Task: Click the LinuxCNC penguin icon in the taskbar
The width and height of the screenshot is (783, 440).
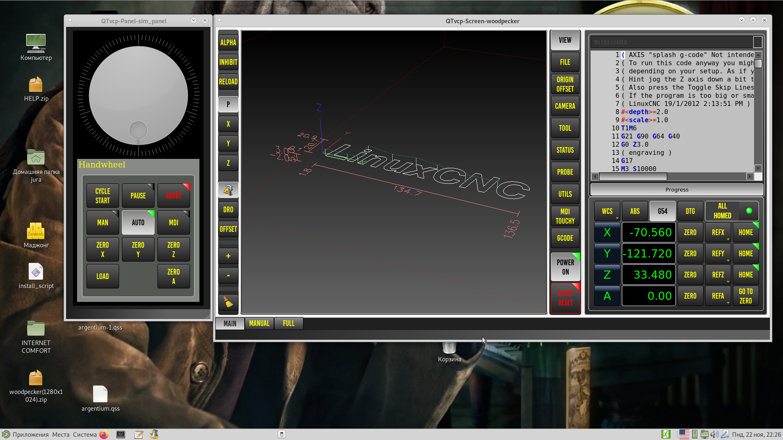Action: click(x=154, y=434)
